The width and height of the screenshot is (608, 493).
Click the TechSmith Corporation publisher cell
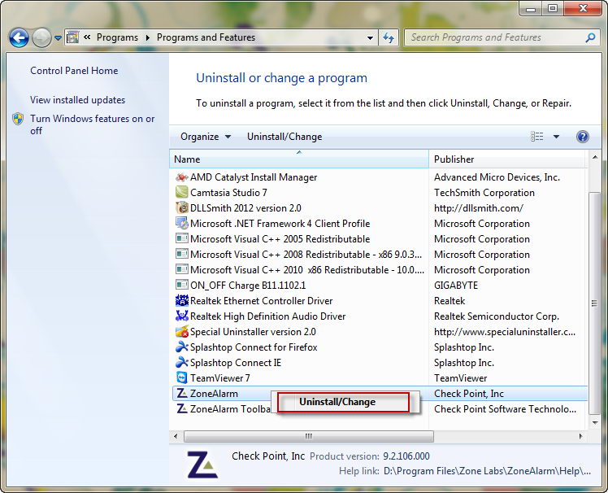(x=484, y=193)
